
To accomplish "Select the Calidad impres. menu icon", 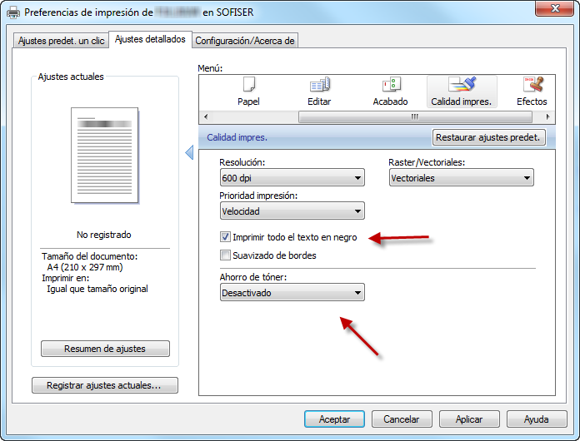I will pos(461,85).
